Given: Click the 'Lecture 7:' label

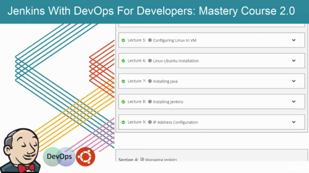Looking at the screenshot, I should tap(137, 81).
